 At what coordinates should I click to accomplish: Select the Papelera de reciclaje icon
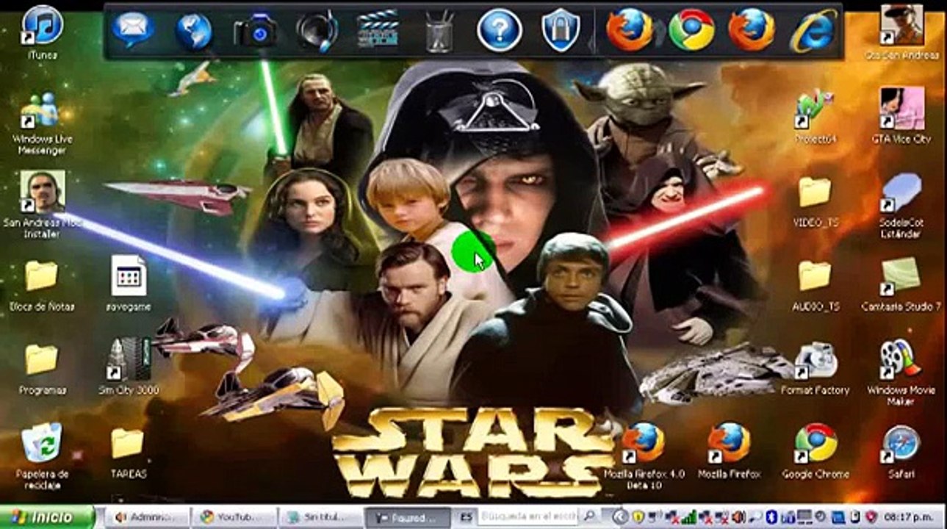(x=42, y=456)
